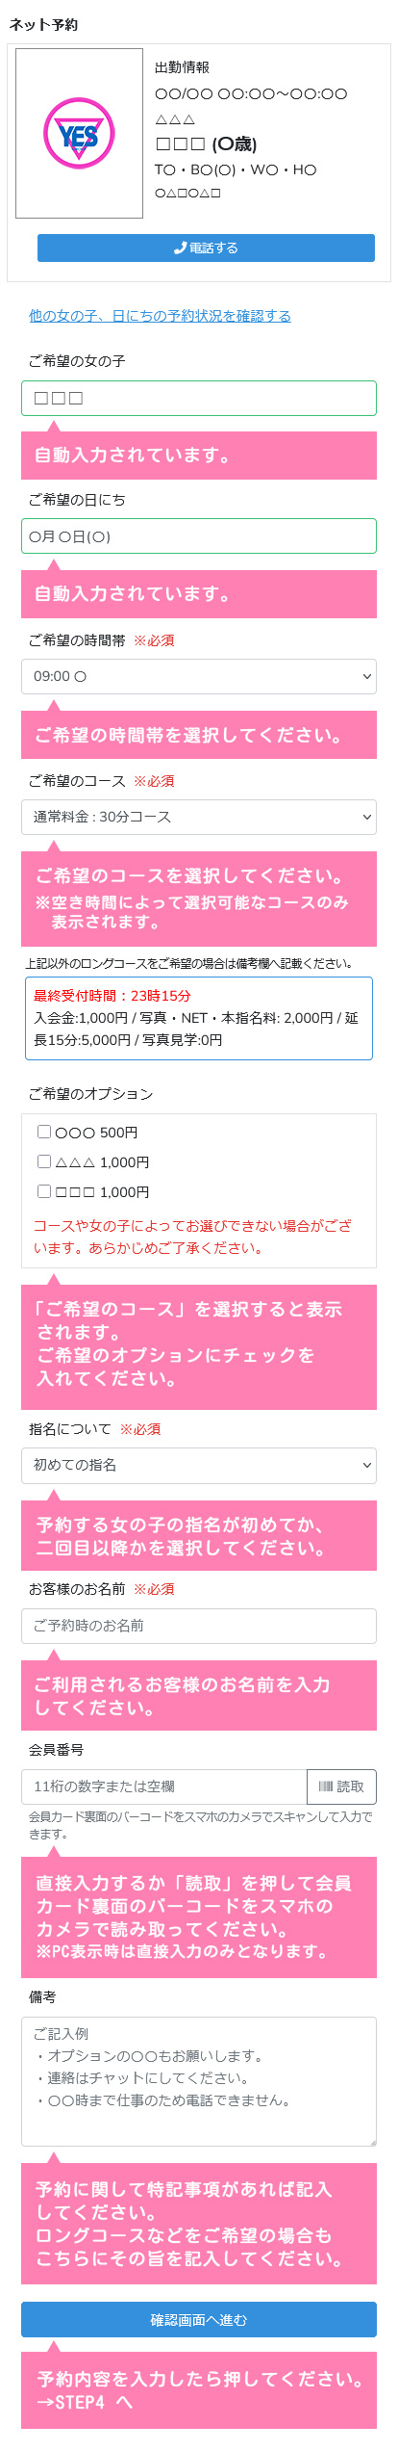Open the ご希望の時間帯 time dropdown

199,676
